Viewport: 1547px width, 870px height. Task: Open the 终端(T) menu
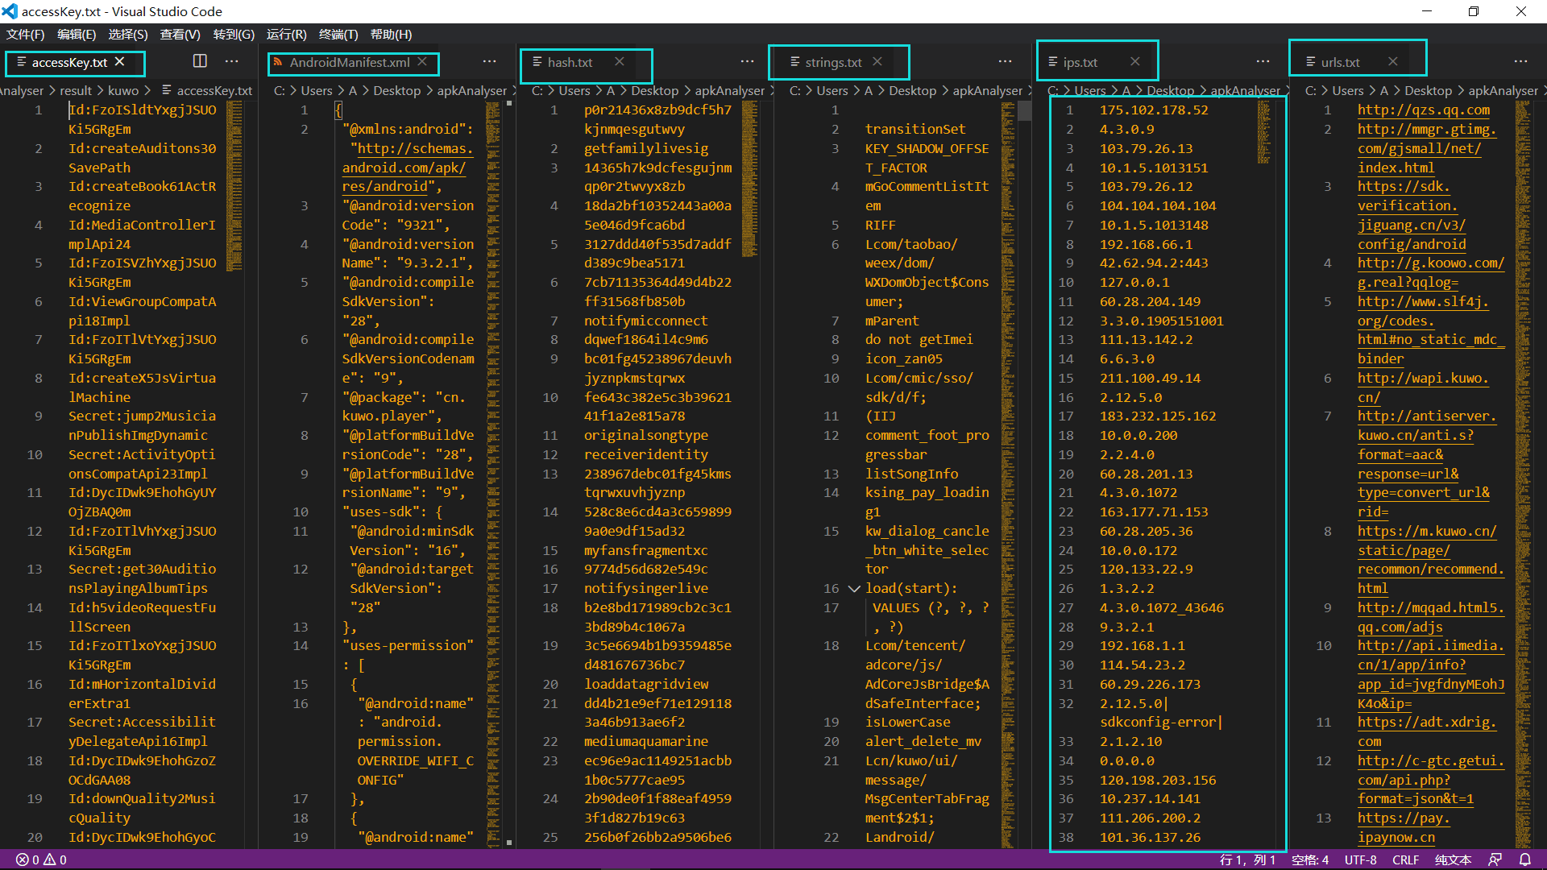pos(338,35)
